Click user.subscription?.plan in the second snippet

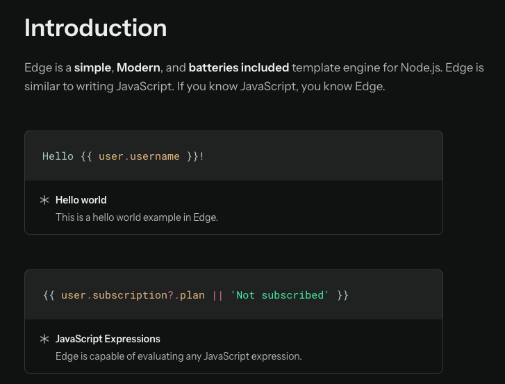coord(133,296)
